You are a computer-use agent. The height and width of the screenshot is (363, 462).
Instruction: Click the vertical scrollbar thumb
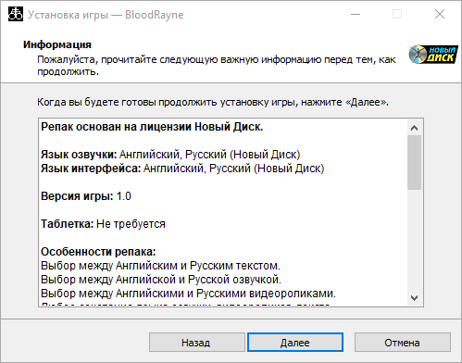pos(414,162)
